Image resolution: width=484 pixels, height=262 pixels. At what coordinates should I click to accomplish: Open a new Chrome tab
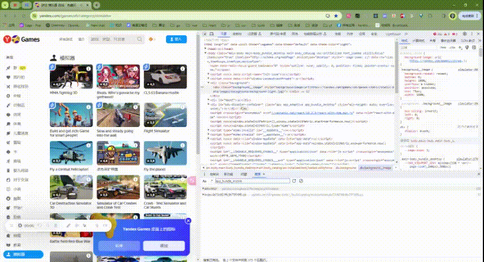tap(96, 5)
